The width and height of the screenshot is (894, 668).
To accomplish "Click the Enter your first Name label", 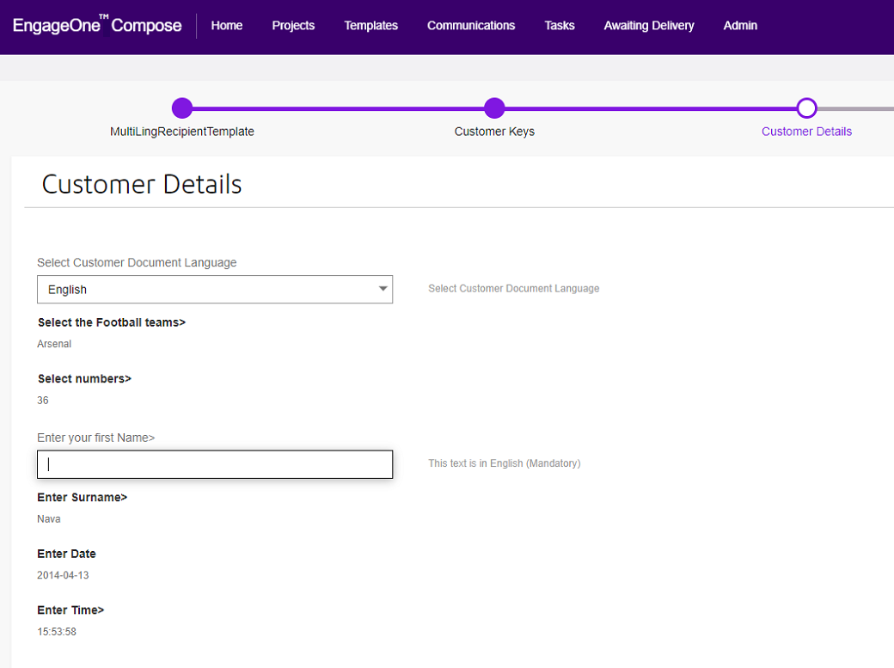I will coord(95,438).
